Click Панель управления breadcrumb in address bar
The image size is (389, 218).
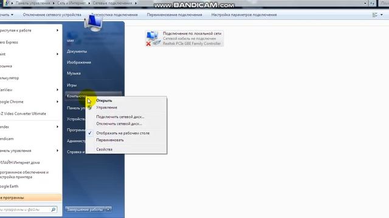pos(33,3)
